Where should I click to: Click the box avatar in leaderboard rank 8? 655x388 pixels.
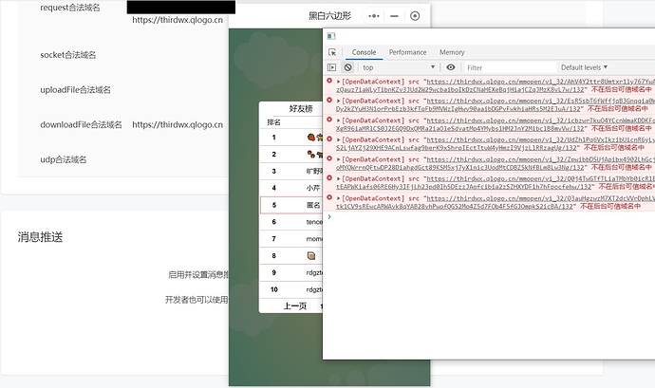[311, 255]
